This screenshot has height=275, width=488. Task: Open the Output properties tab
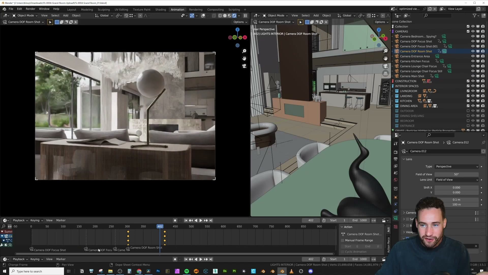(395, 159)
